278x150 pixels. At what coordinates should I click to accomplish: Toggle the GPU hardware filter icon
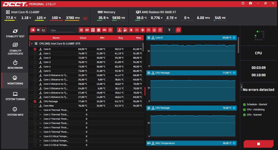coord(87,30)
